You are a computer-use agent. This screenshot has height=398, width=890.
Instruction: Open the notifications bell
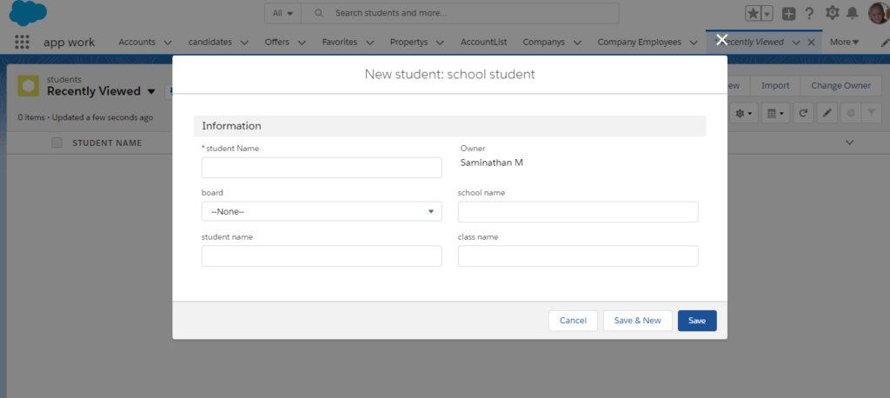point(853,13)
